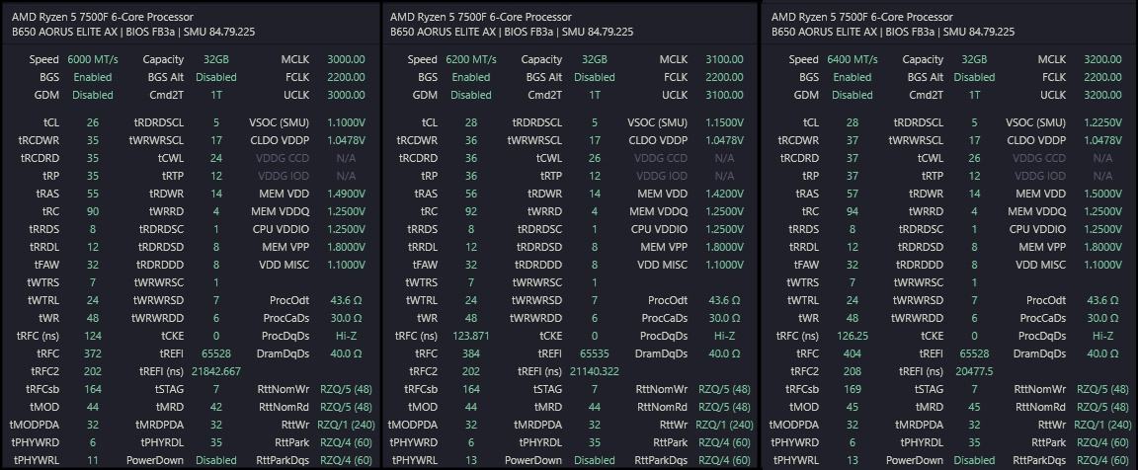Click the 6400 MT/s Speed value
1138x470 pixels.
pyautogui.click(x=852, y=59)
